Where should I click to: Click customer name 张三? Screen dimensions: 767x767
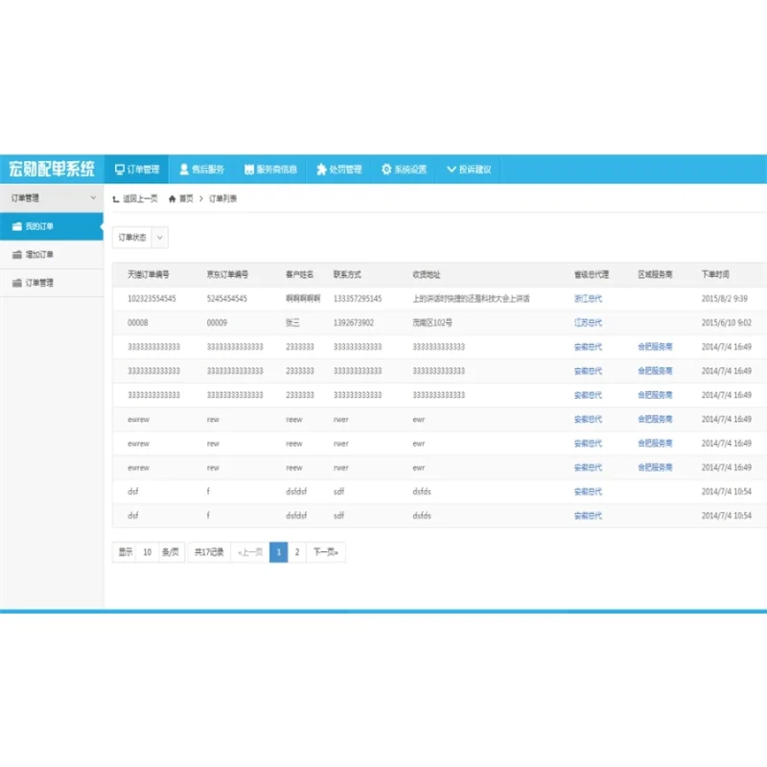tap(292, 322)
